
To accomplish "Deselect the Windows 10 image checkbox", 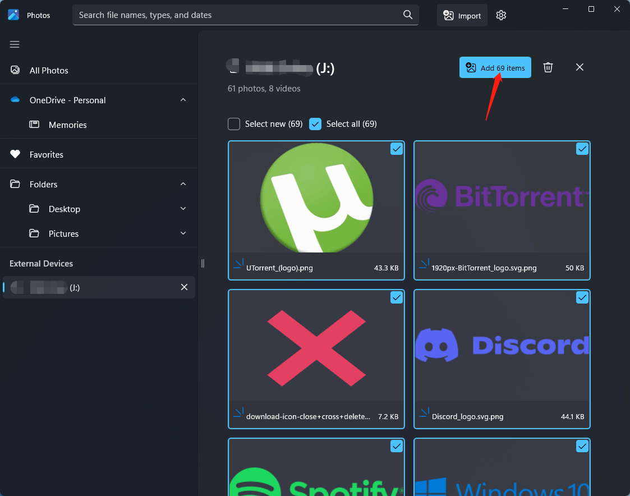I will tap(582, 447).
